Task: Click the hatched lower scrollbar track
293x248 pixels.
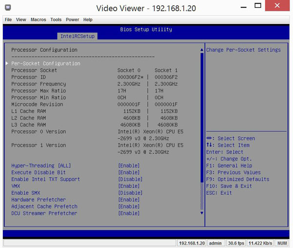Action: click(202, 196)
